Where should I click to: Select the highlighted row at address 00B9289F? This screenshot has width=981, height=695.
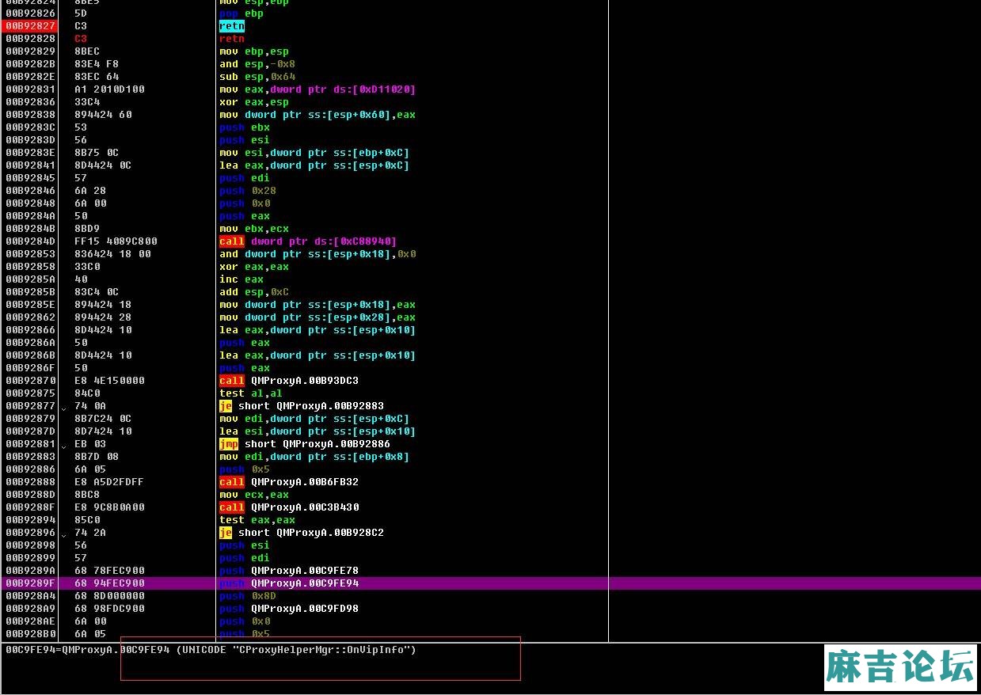pos(490,583)
